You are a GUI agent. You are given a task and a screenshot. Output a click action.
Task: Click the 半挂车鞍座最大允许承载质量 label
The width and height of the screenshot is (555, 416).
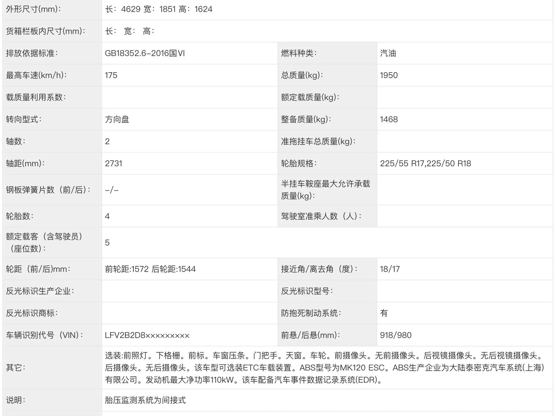point(325,190)
